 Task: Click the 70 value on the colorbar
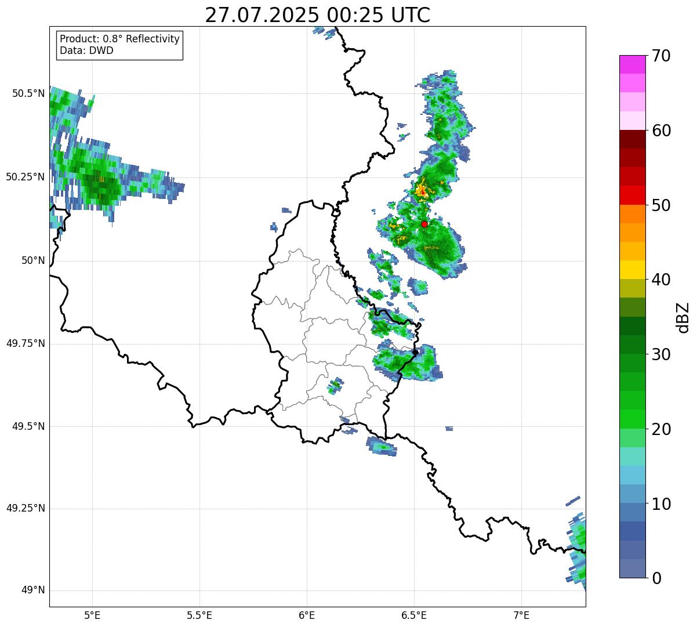coord(661,56)
